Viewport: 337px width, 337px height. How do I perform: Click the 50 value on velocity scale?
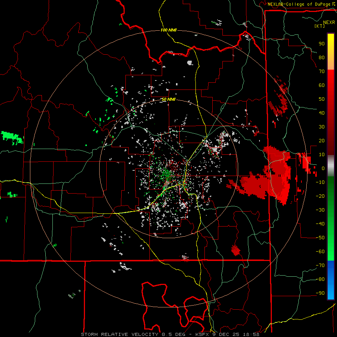click(322, 99)
